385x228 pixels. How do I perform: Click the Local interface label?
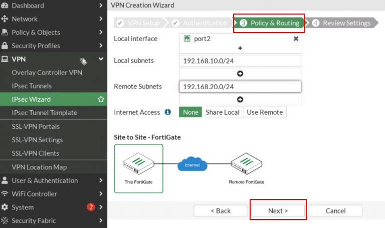(135, 39)
